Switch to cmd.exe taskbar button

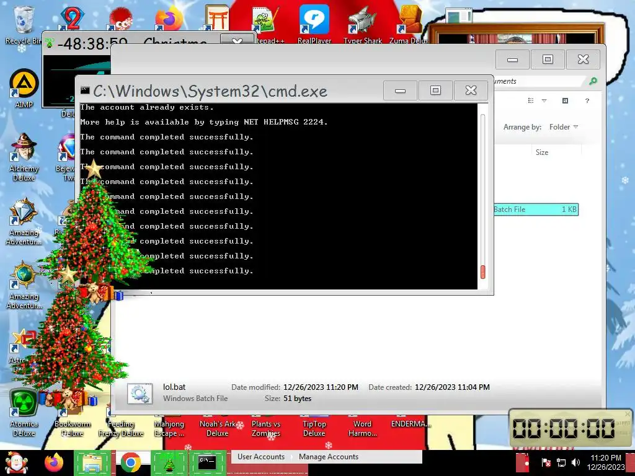(207, 462)
